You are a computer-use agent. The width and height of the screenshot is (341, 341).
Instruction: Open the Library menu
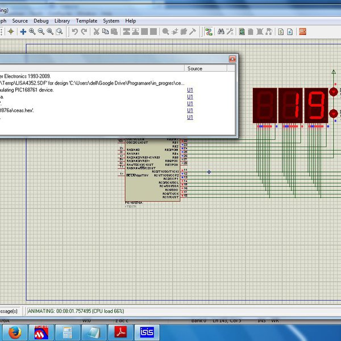click(x=62, y=21)
